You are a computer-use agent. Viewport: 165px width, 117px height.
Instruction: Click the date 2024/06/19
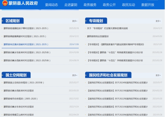pyautogui.click(x=74, y=61)
